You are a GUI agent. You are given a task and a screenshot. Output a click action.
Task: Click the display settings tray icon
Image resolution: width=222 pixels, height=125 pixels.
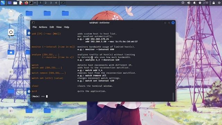pos(183,3)
